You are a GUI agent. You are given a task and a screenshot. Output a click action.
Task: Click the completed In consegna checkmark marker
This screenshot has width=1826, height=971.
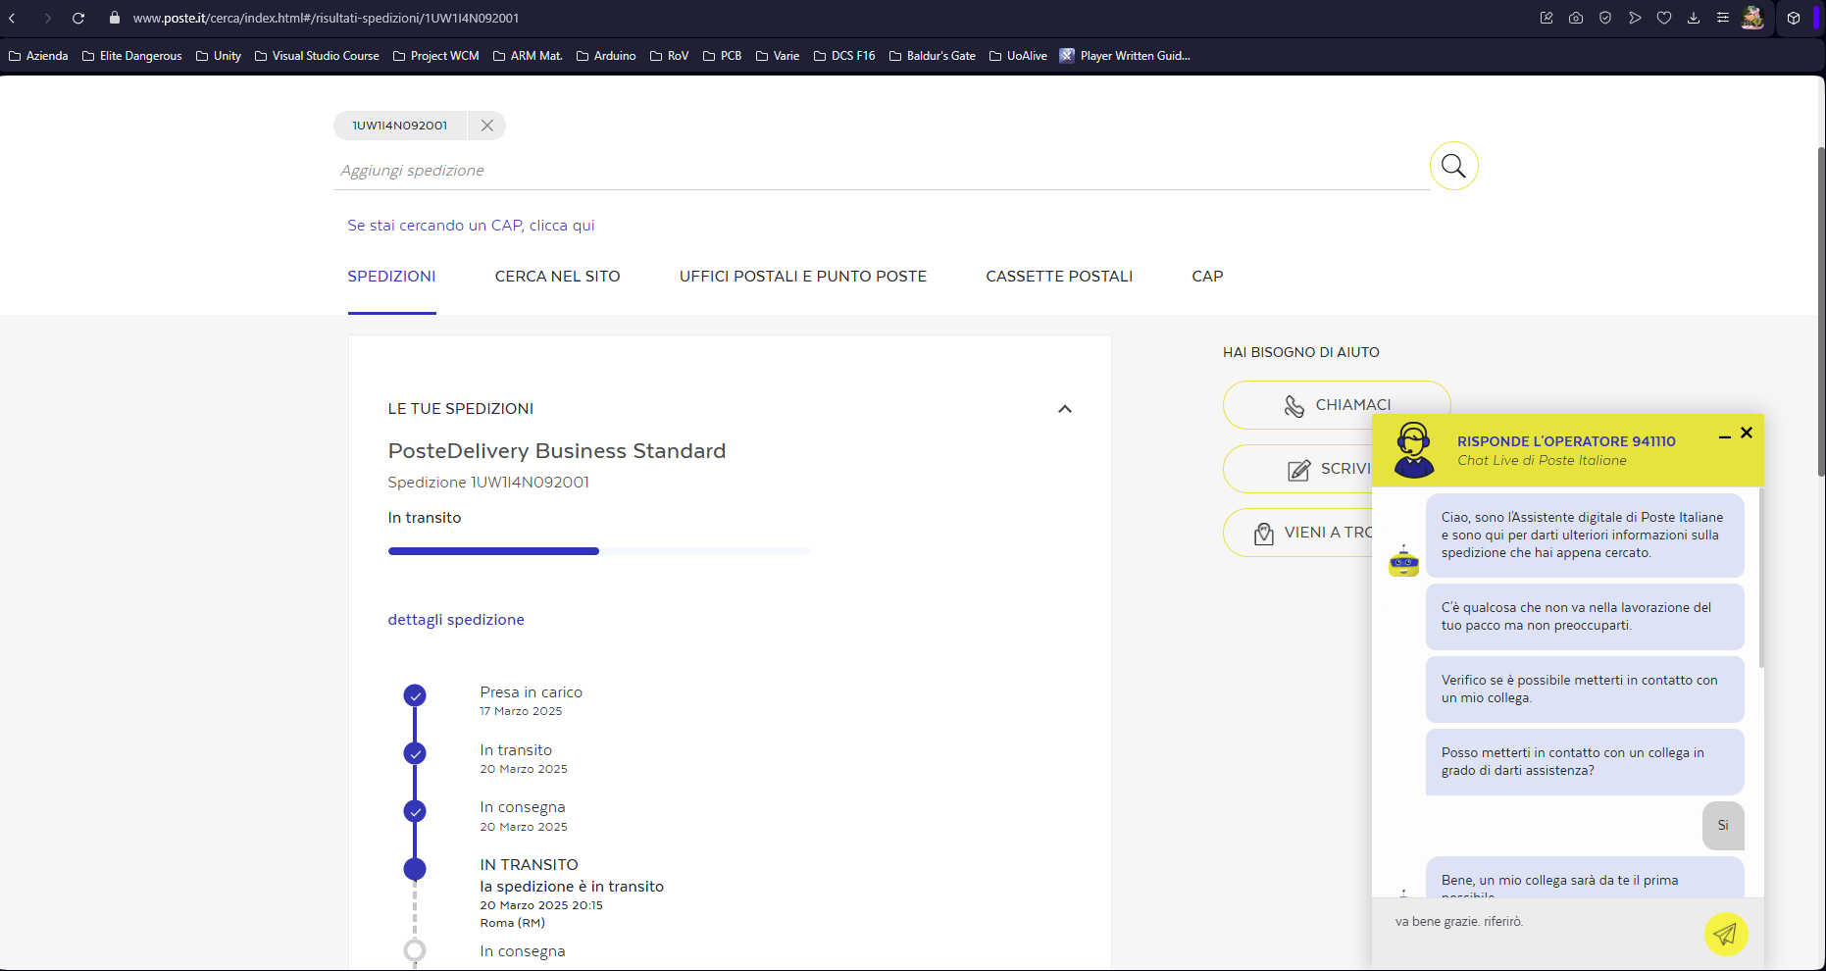(415, 811)
